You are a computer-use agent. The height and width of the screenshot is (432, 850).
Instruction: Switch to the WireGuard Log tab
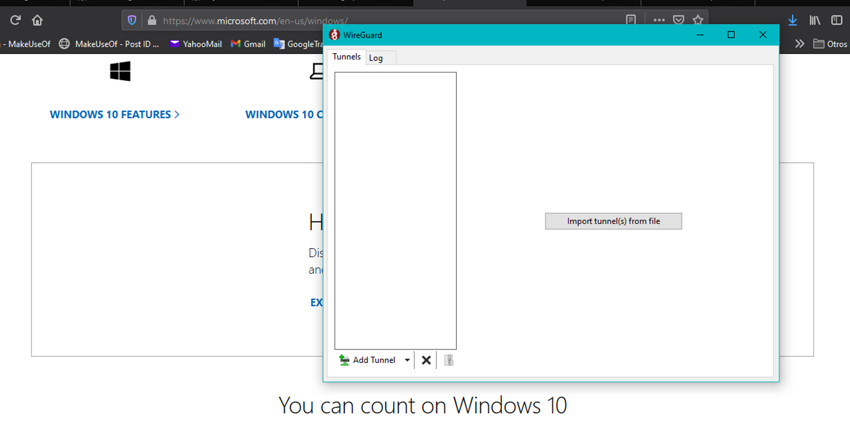point(377,57)
